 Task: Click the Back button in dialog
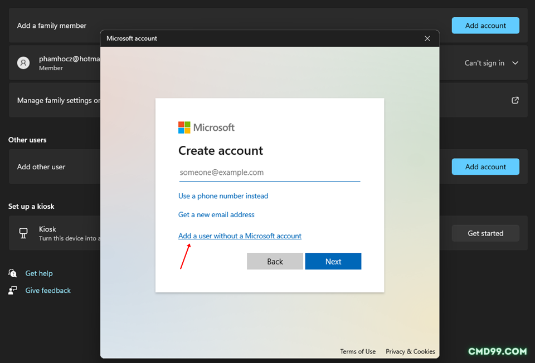coord(275,262)
